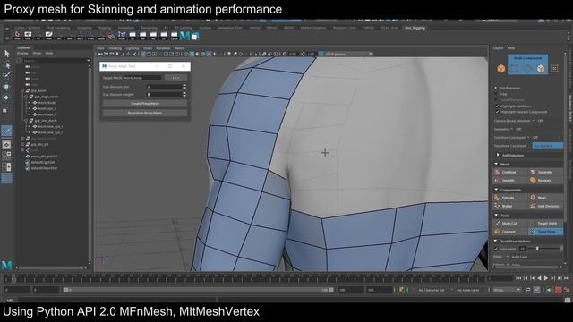573x322 pixels.
Task: Collapse the Mesh section
Action: [x=496, y=164]
